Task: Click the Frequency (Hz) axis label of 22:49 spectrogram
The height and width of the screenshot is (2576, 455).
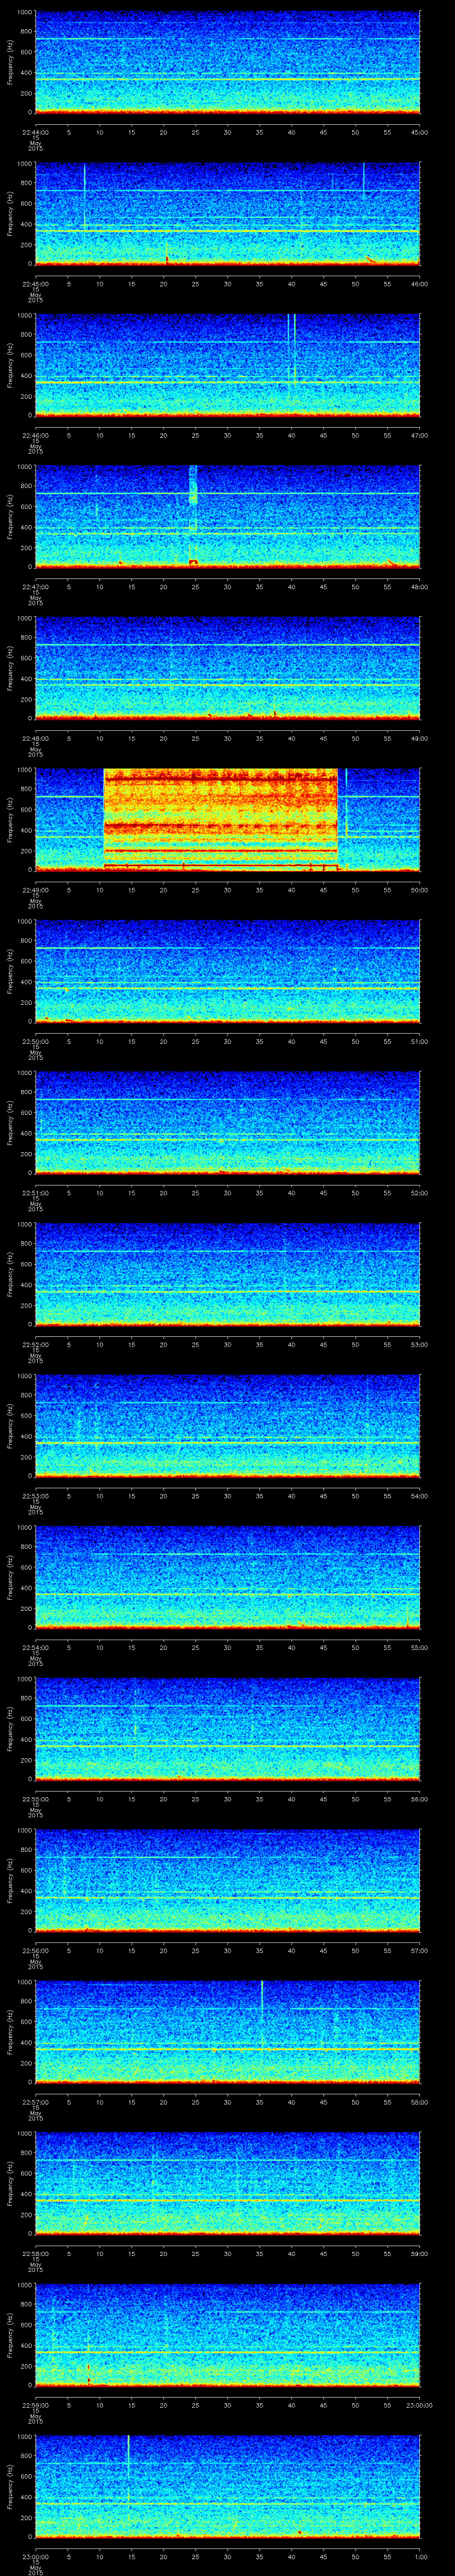Action: (10, 819)
